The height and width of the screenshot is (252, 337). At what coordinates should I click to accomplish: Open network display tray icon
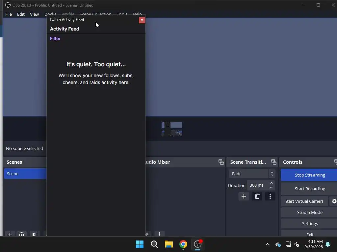pos(288,244)
